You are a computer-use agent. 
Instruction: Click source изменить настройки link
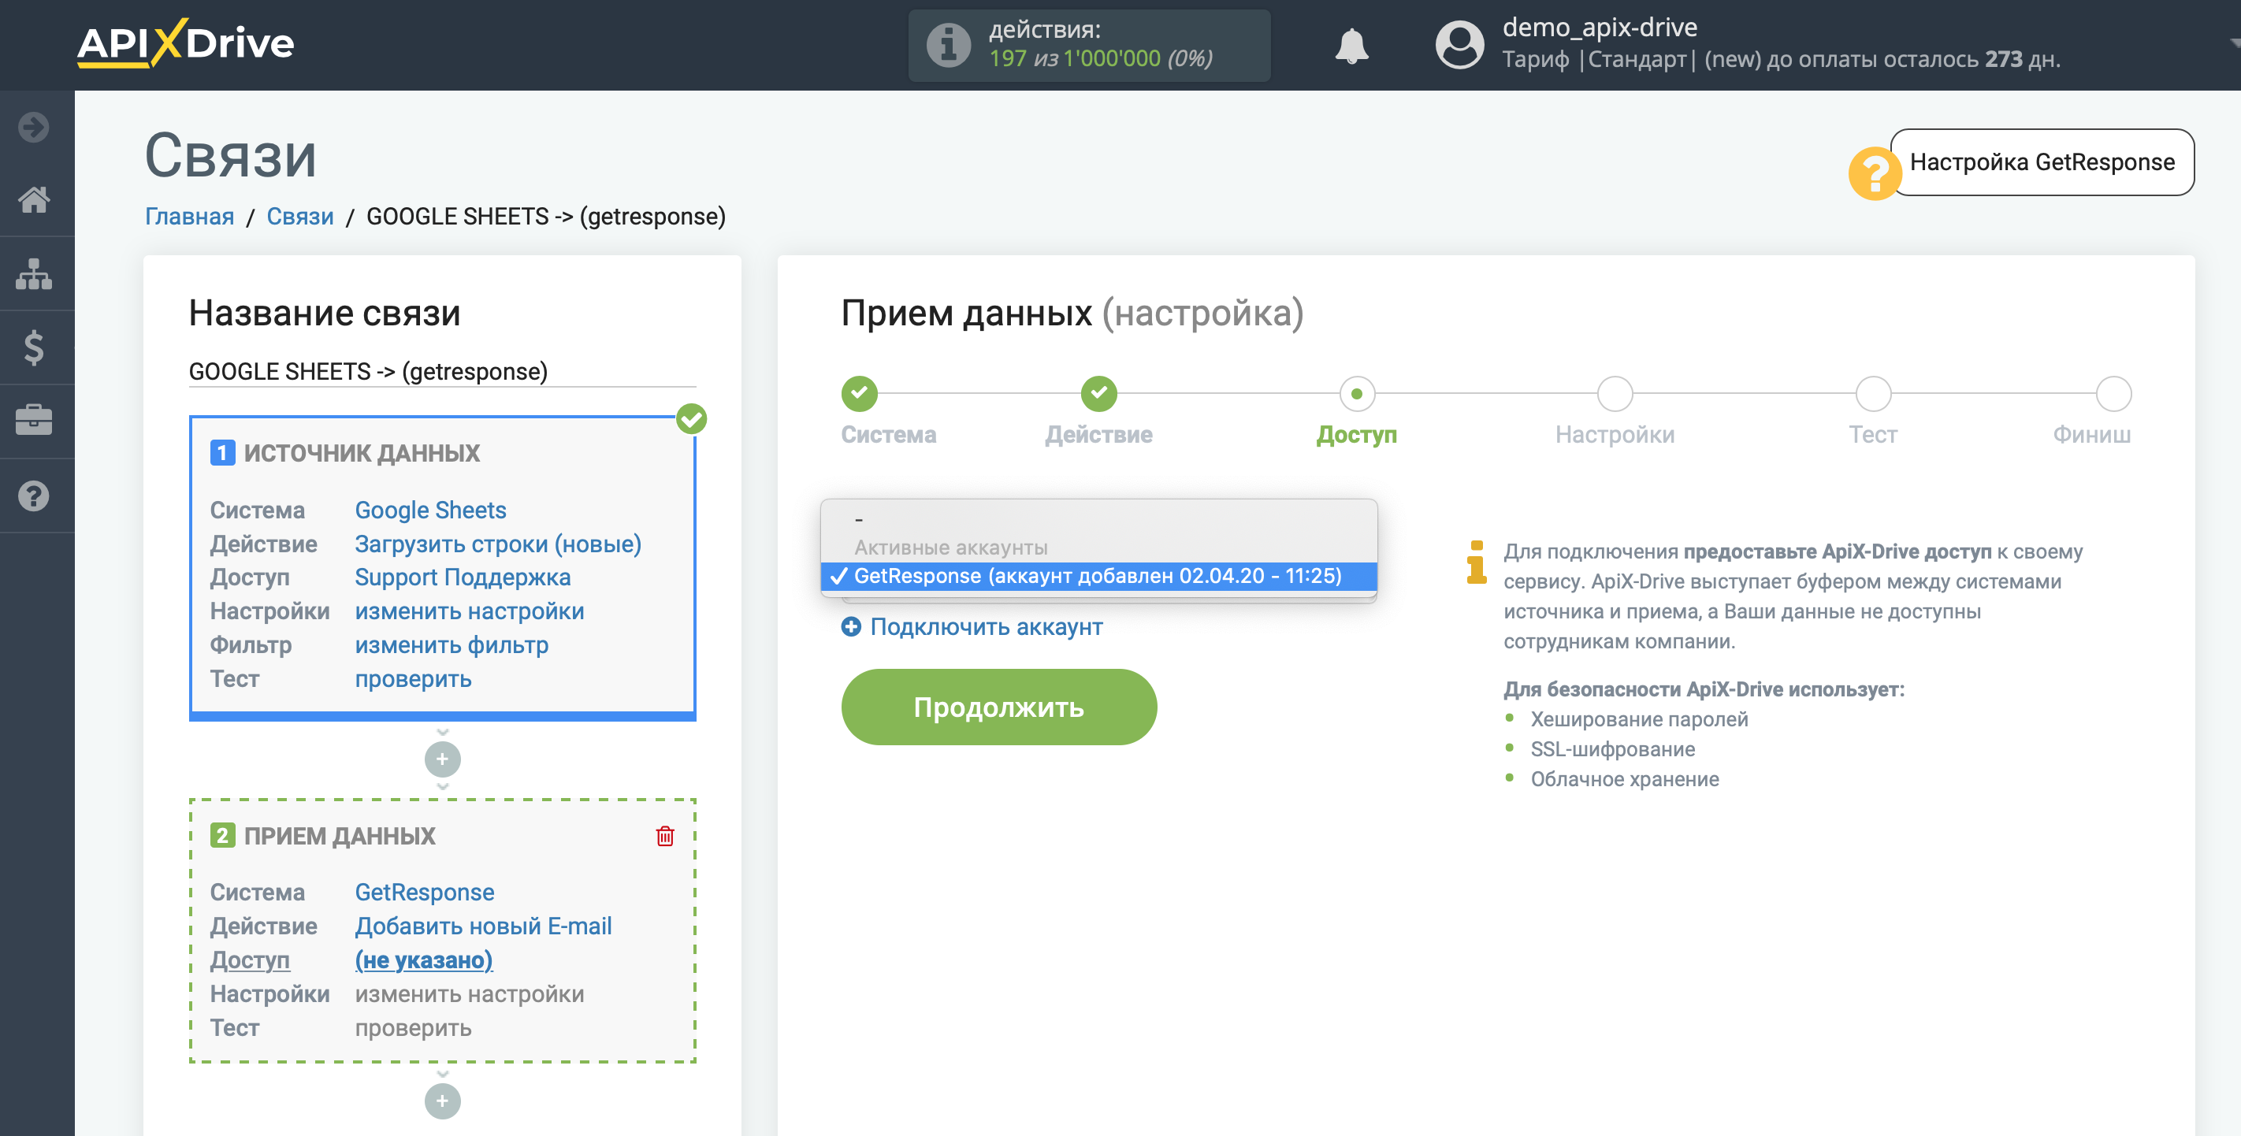point(469,611)
